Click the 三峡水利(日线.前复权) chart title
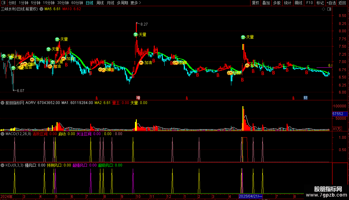 click(x=19, y=9)
